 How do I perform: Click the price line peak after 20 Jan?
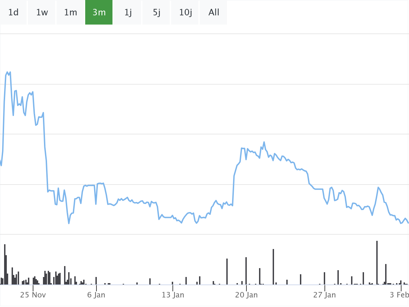point(264,142)
